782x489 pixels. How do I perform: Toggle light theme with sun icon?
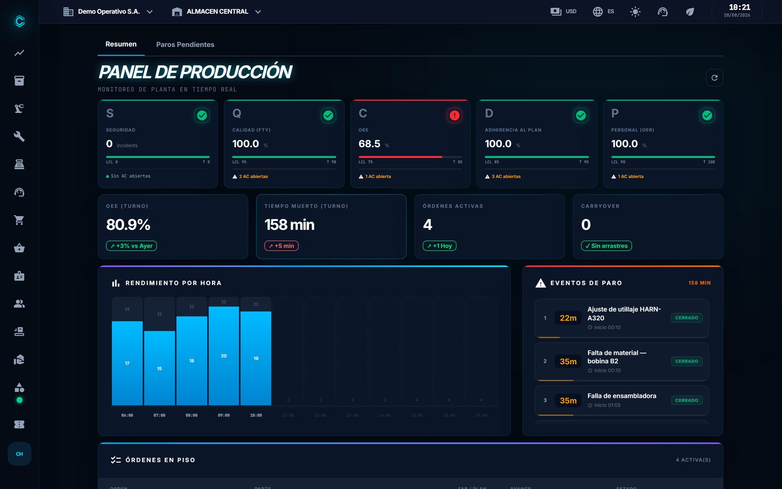click(635, 12)
